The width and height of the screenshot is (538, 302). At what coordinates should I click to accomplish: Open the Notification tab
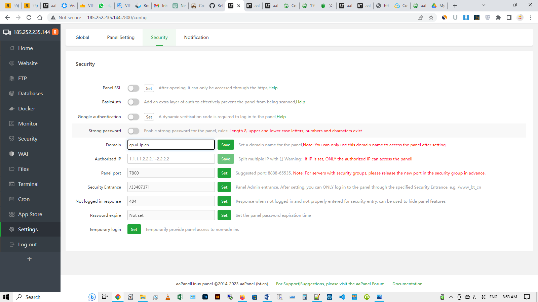196,37
